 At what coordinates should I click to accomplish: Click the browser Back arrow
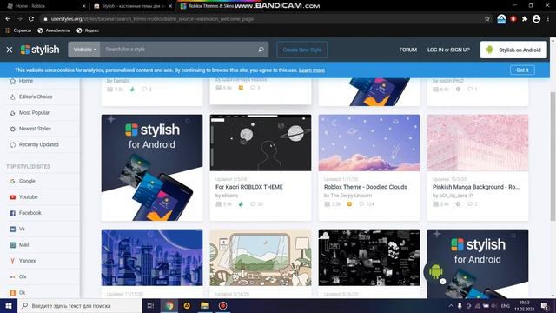pos(8,19)
